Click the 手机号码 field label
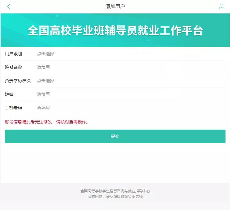 (x=13, y=108)
